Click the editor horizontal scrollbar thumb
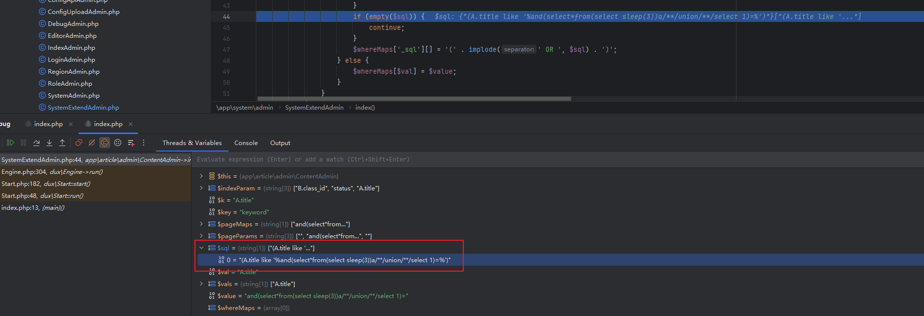The width and height of the screenshot is (924, 316). click(x=414, y=99)
